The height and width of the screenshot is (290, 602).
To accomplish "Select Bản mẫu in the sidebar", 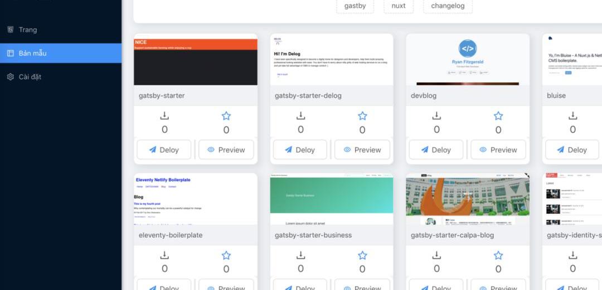I will (x=32, y=53).
